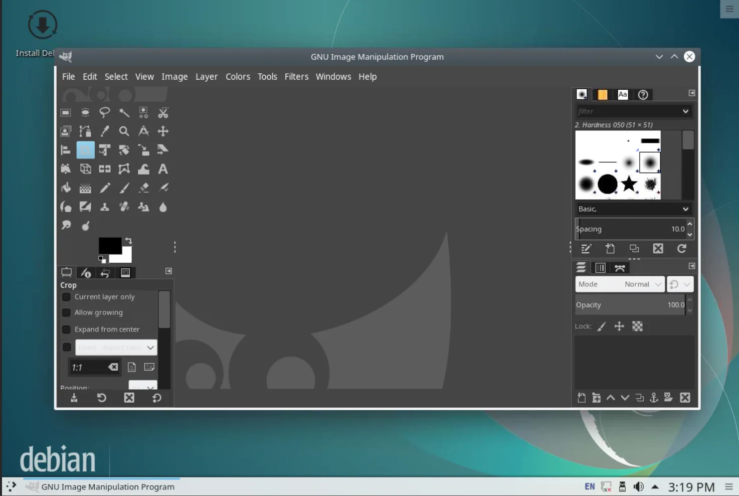Select the Pencil tool
The image size is (739, 496).
tap(104, 188)
